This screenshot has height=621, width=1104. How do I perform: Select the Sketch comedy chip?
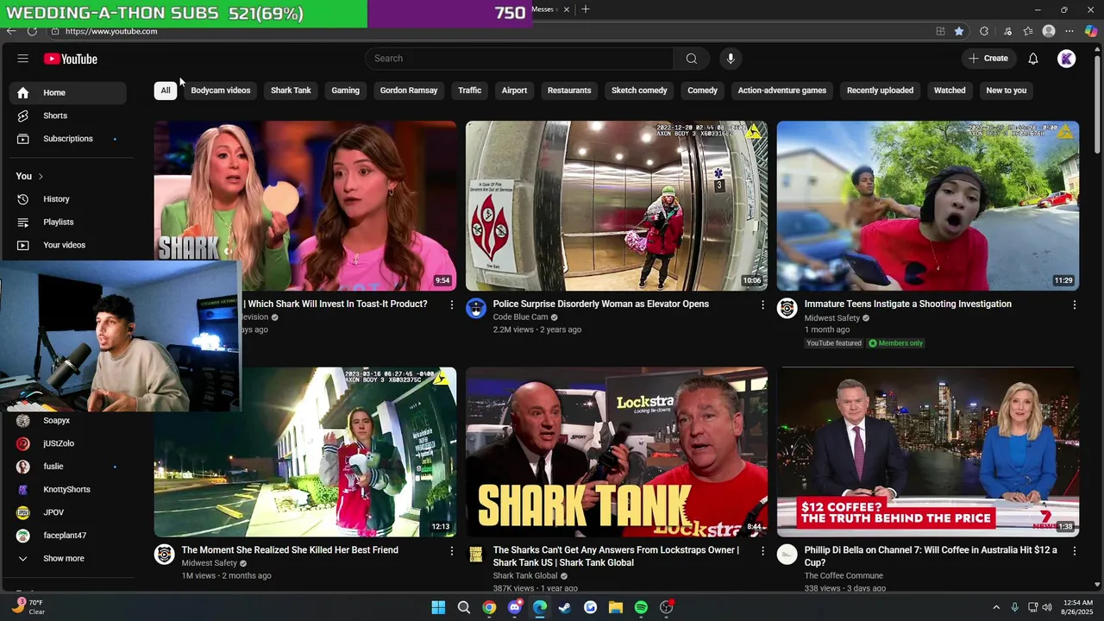(x=639, y=91)
